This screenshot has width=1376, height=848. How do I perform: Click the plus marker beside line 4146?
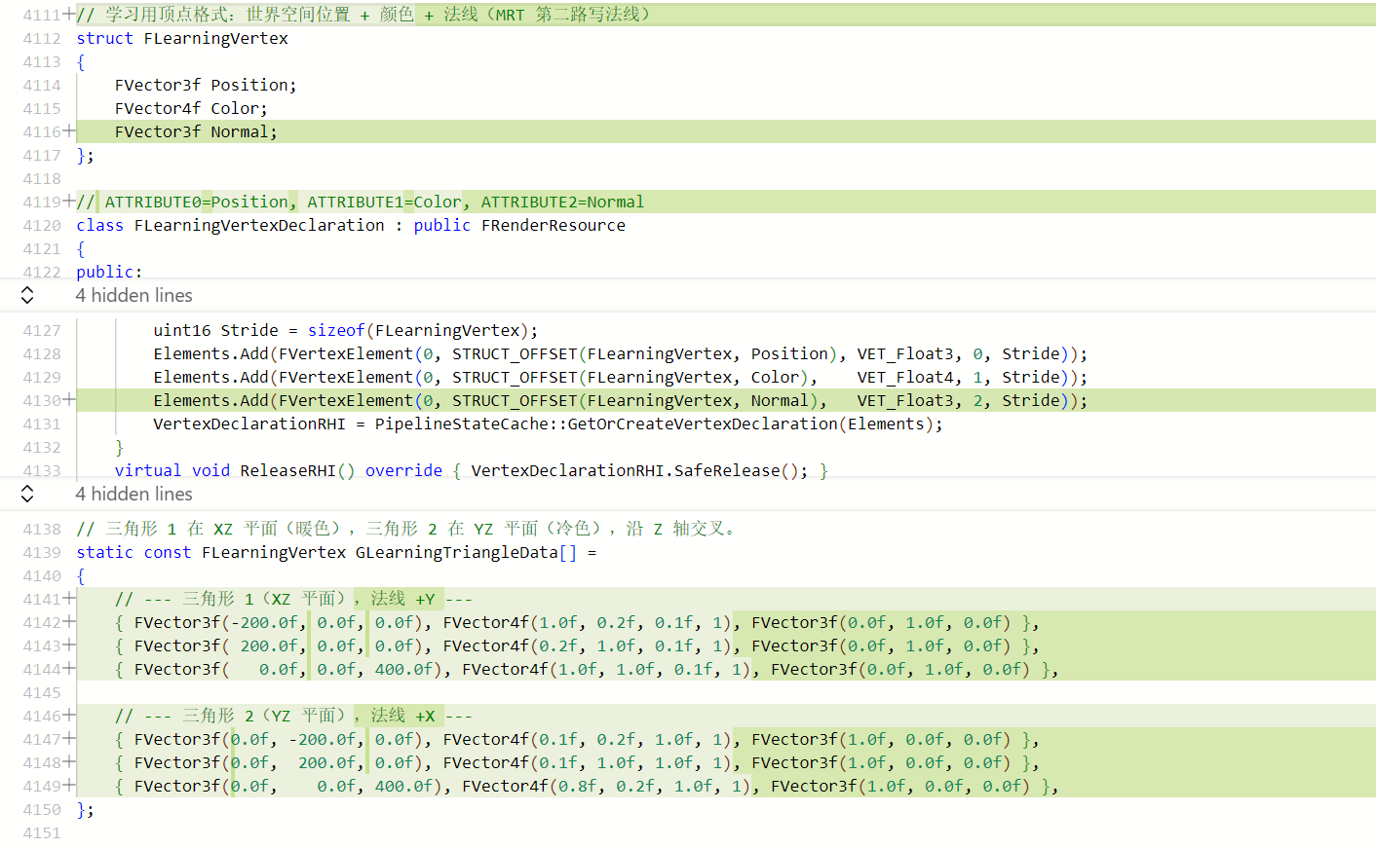(69, 716)
